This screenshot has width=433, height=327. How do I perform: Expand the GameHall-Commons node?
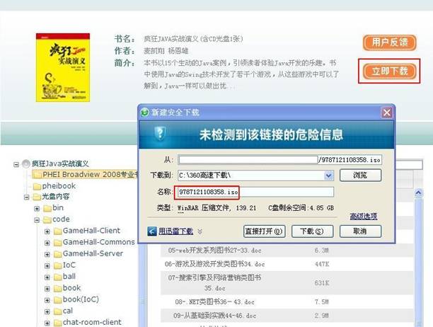coord(47,243)
